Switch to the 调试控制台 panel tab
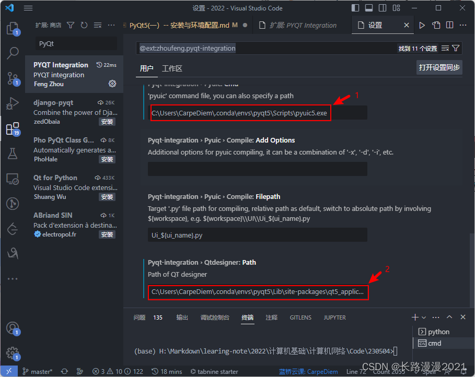This screenshot has width=475, height=377. click(x=215, y=317)
